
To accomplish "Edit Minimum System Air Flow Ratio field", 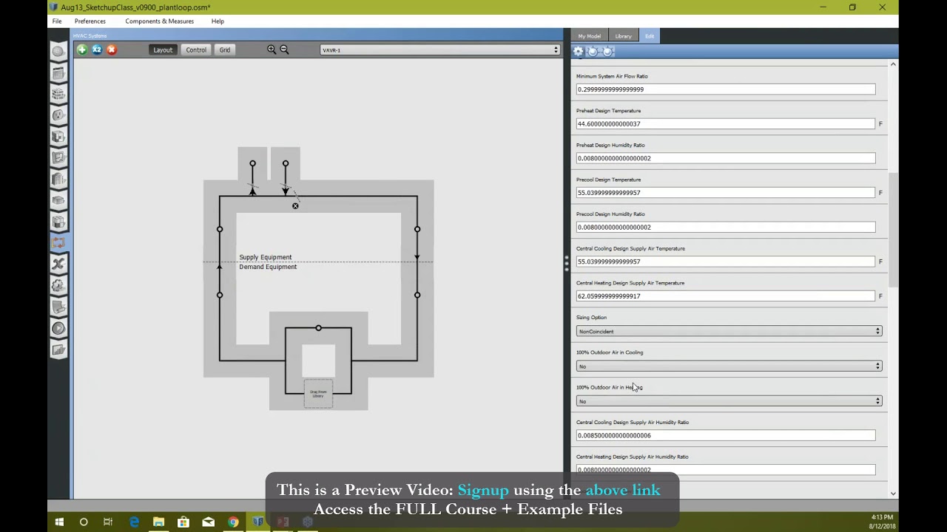I will [726, 89].
